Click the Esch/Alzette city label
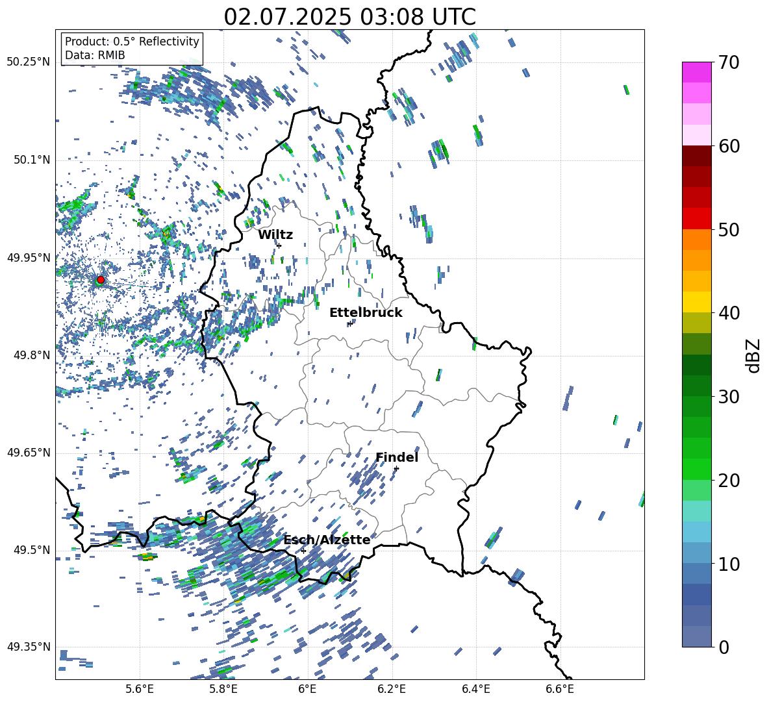769x702 pixels. tap(327, 540)
